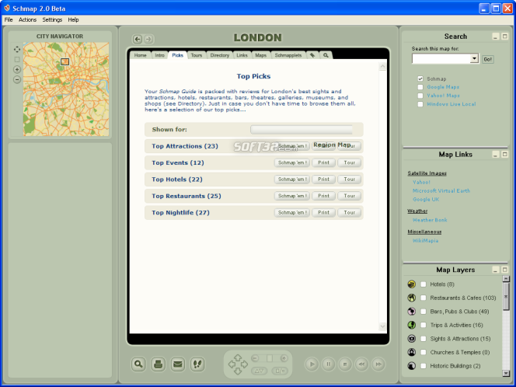
Task: Enable the Windows Live Local checkbox
Action: coord(420,104)
